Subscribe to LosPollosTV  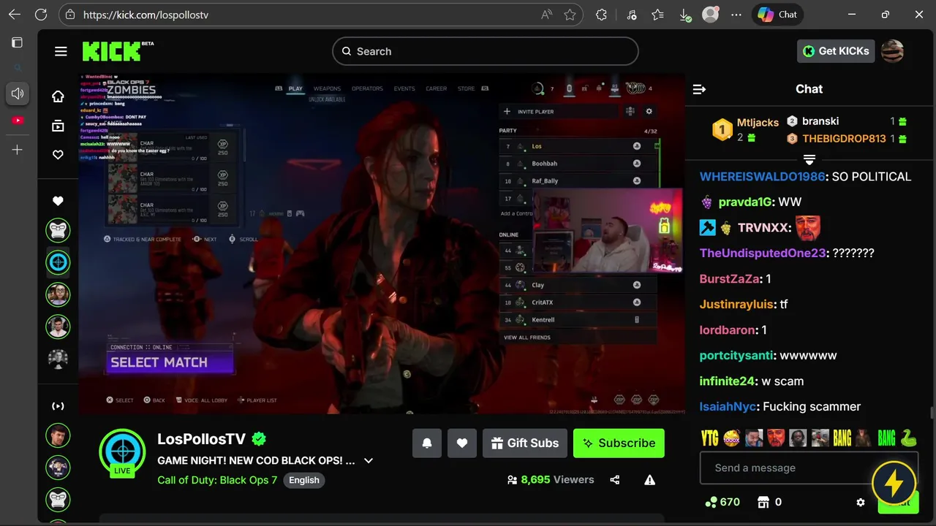(619, 443)
